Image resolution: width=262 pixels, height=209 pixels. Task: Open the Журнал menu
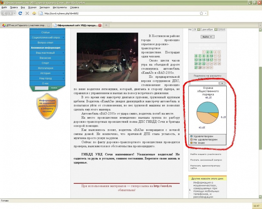point(32,7)
